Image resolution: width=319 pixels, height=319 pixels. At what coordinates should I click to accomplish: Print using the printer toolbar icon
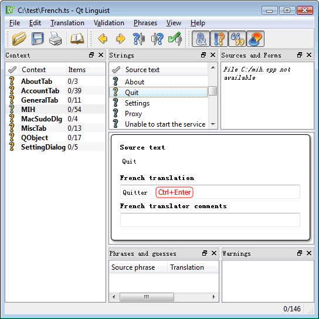[x=55, y=39]
